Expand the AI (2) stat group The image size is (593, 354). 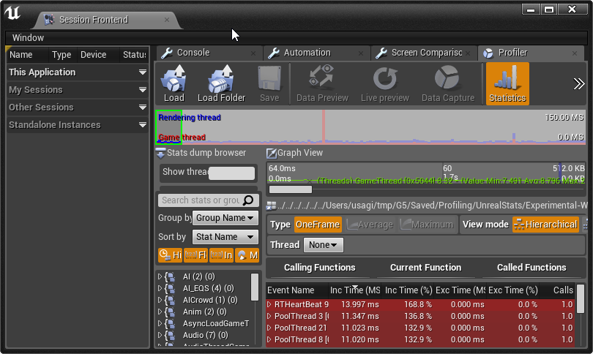pos(160,276)
